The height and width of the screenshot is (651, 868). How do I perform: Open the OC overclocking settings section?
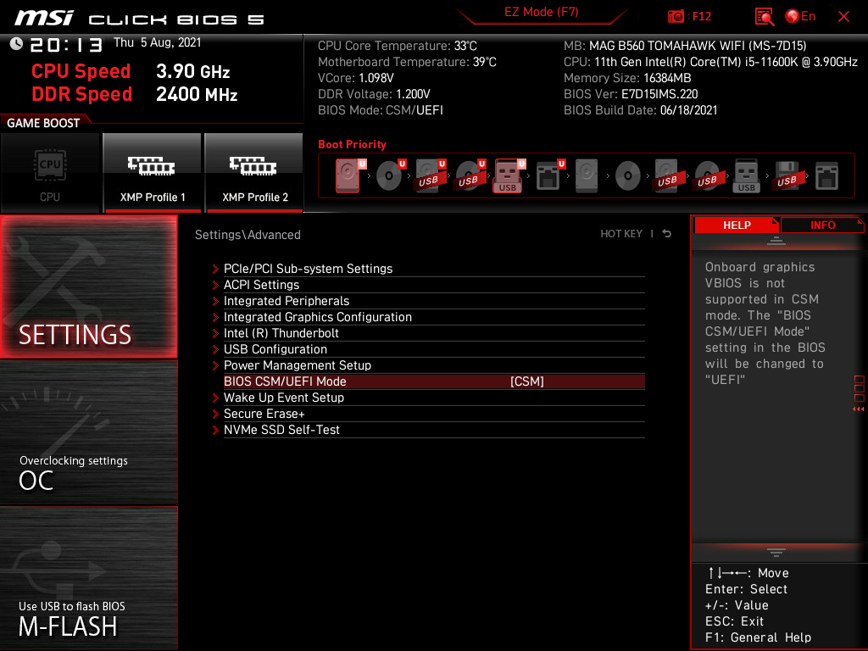[89, 433]
